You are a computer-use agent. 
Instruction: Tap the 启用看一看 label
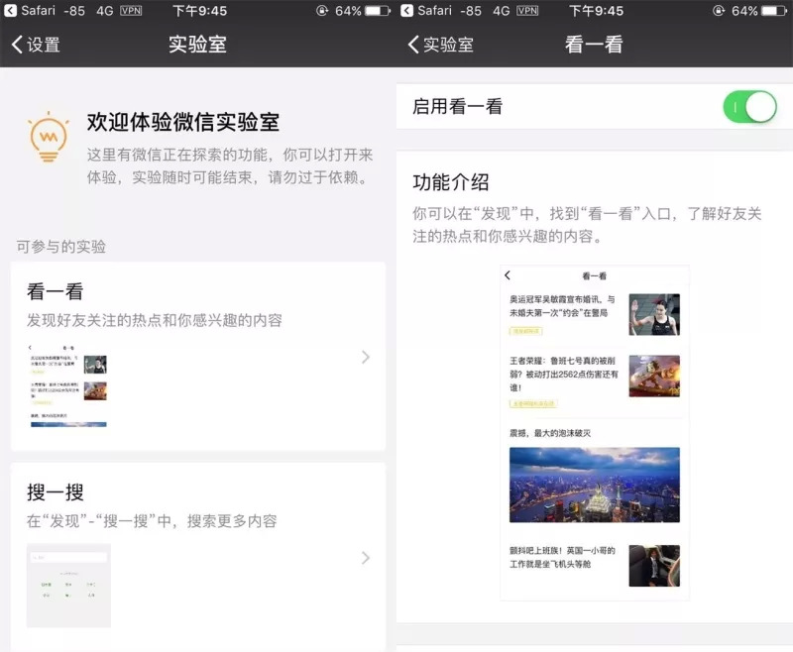click(457, 107)
